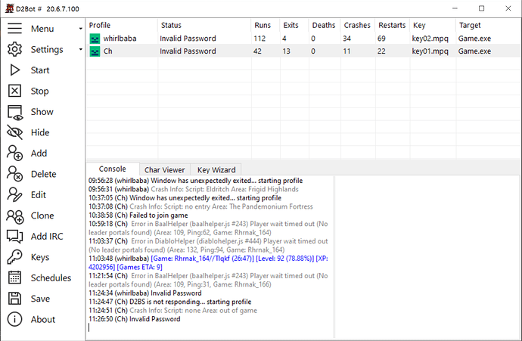The width and height of the screenshot is (522, 341).
Task: Click the About label in sidebar
Action: [x=43, y=319]
